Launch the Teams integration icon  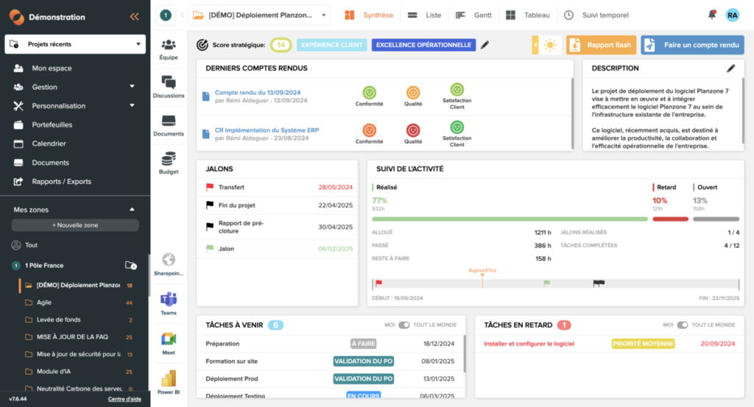169,300
